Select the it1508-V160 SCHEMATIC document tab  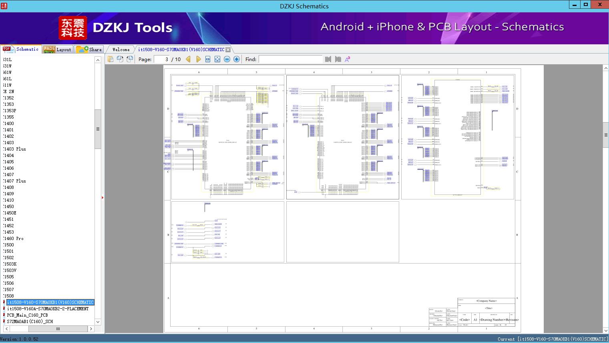pyautogui.click(x=181, y=50)
